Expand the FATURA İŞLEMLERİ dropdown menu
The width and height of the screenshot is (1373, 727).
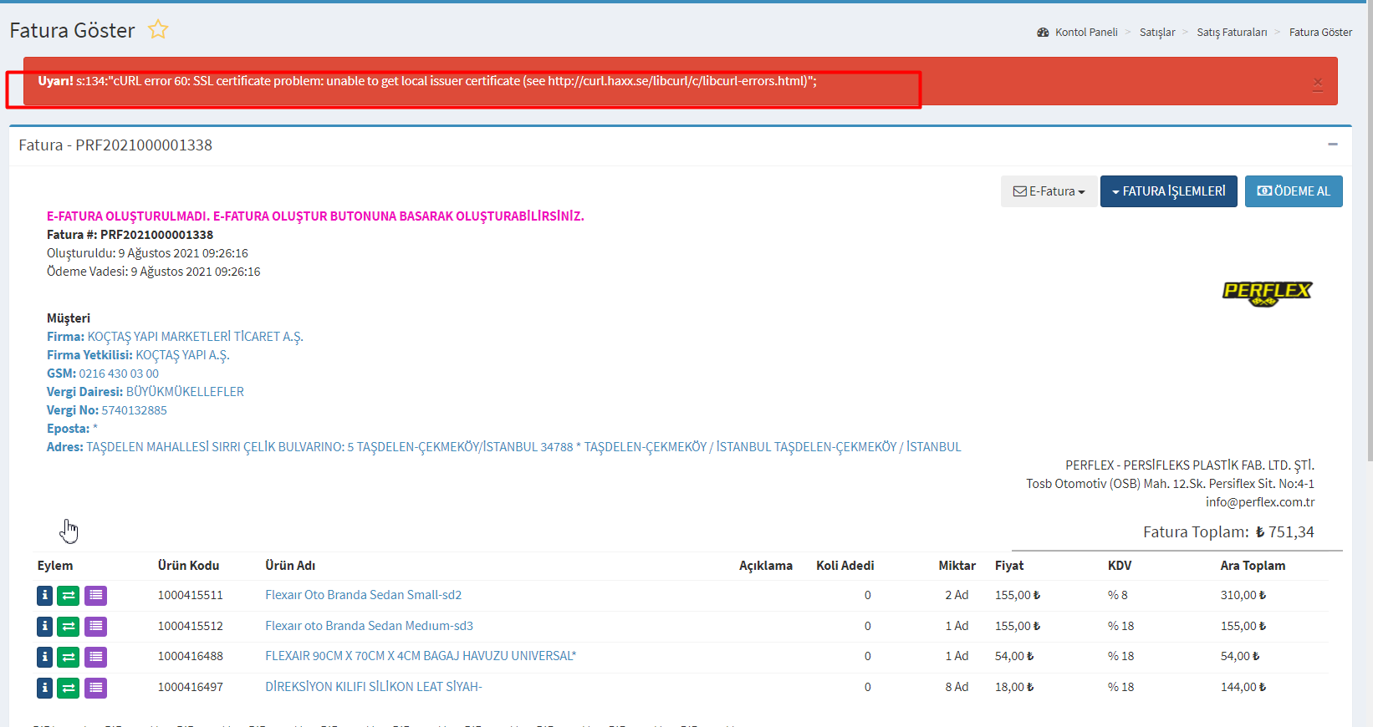click(1168, 191)
